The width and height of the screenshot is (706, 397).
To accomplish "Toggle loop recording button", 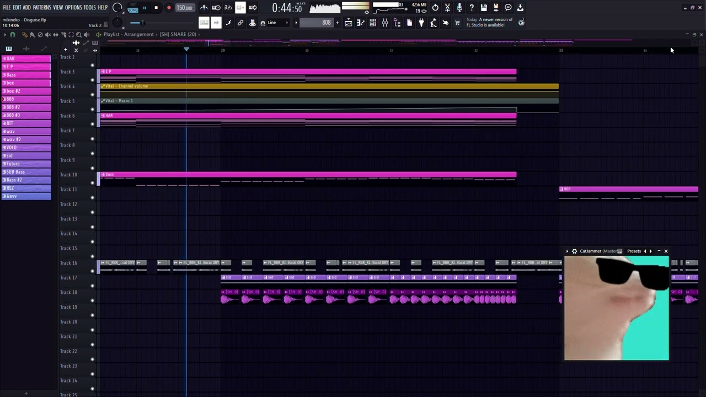I will tap(253, 8).
